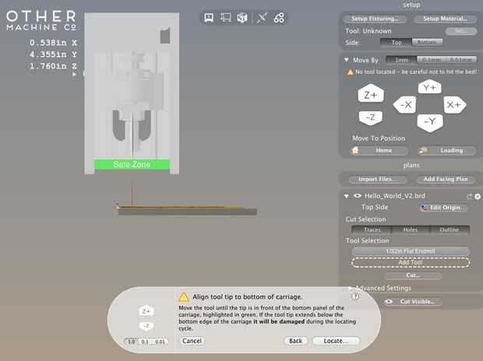Collapse the Hello_World_V2.brd plan
483x361 pixels.
point(347,196)
